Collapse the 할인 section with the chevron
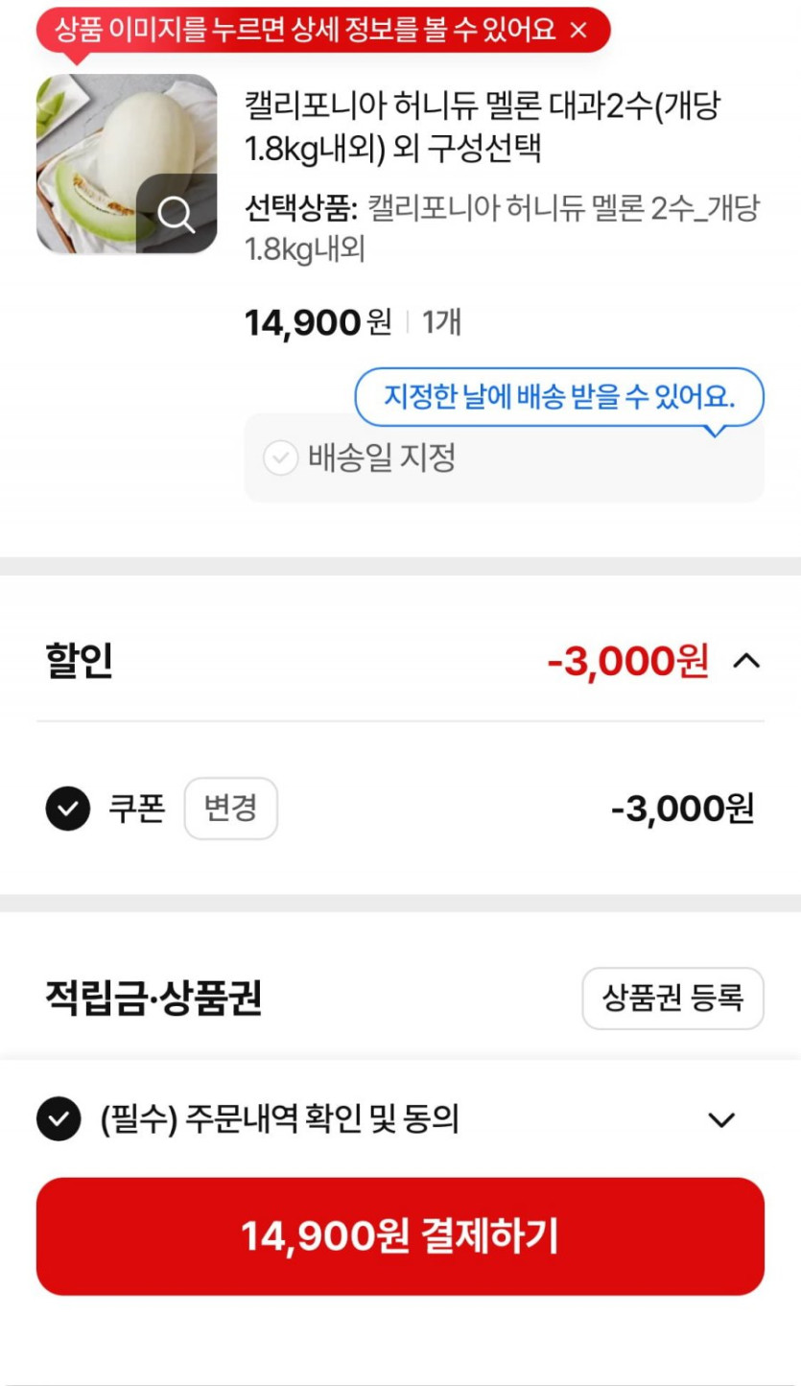Viewport: 801px width, 1386px height. click(x=745, y=661)
